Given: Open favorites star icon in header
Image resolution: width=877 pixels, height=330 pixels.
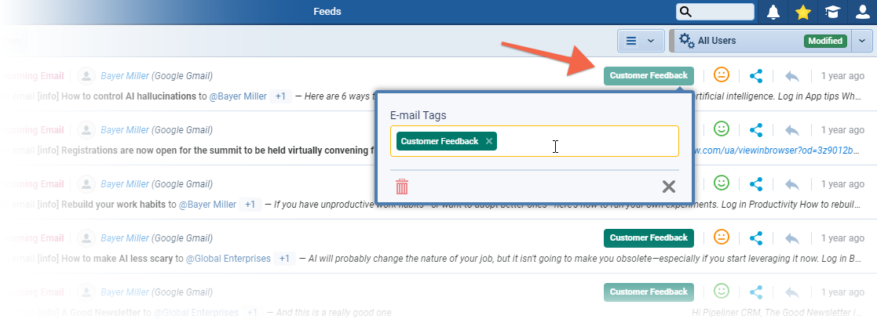Looking at the screenshot, I should (802, 13).
